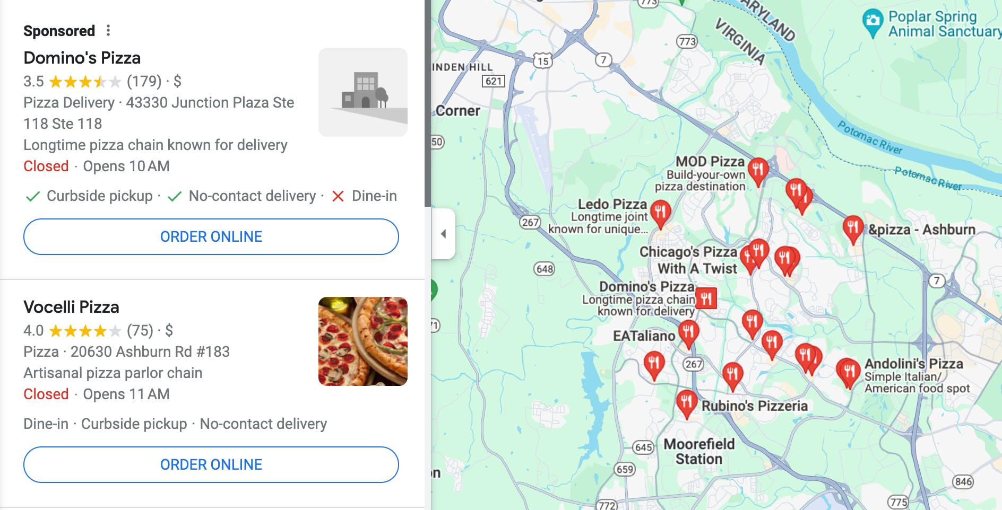Click Poplar Spring Animal Sanctuary camera icon

(872, 22)
